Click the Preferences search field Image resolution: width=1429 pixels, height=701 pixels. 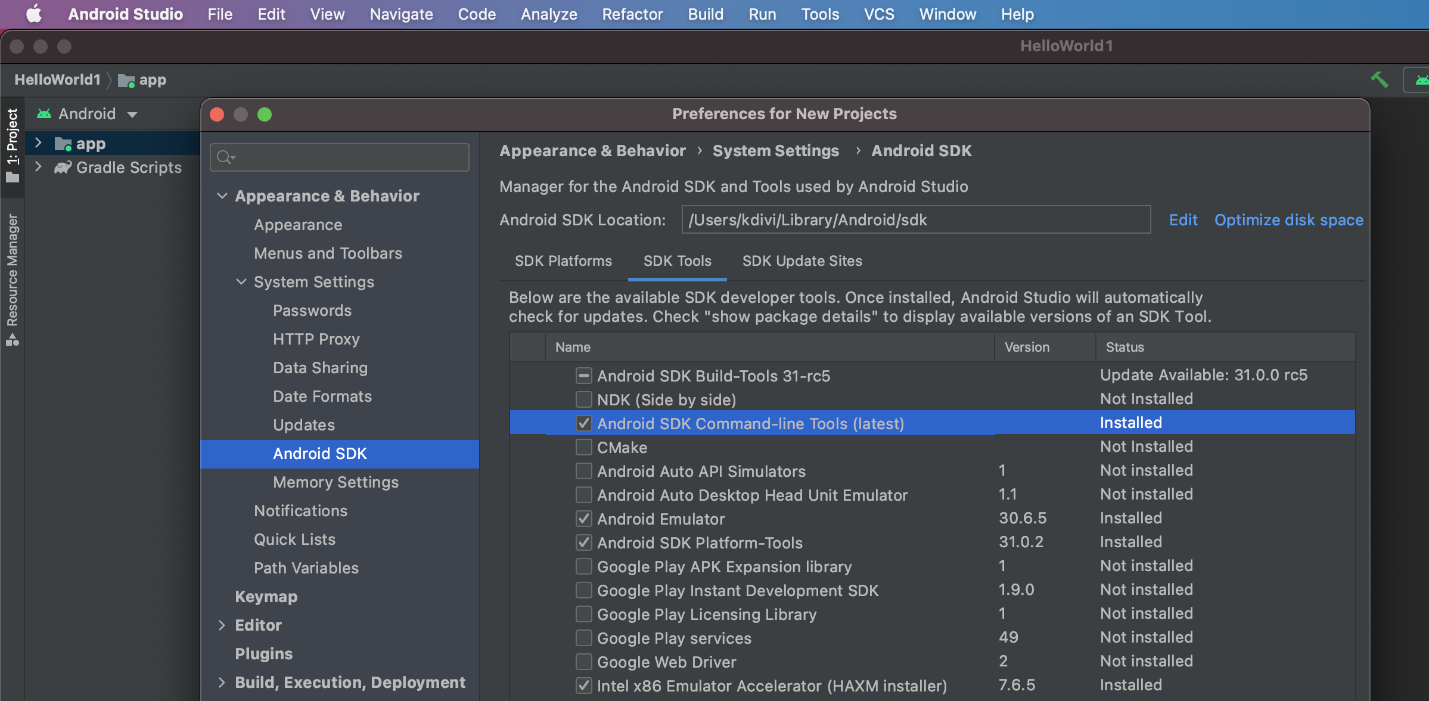[340, 157]
